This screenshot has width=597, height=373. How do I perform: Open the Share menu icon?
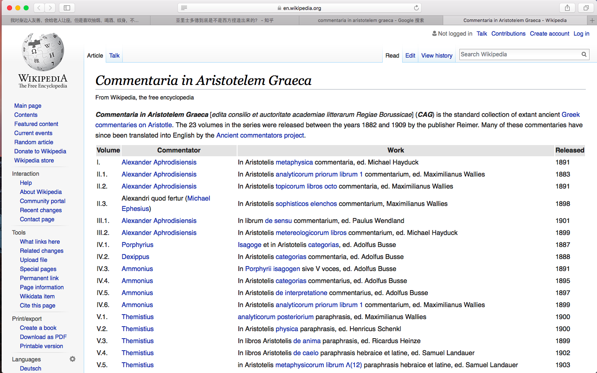click(567, 8)
